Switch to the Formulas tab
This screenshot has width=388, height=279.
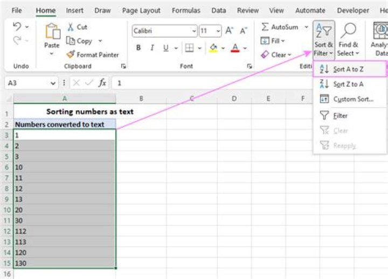click(185, 10)
